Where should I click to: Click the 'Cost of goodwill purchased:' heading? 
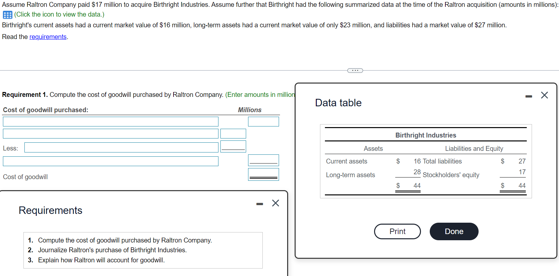coord(46,110)
